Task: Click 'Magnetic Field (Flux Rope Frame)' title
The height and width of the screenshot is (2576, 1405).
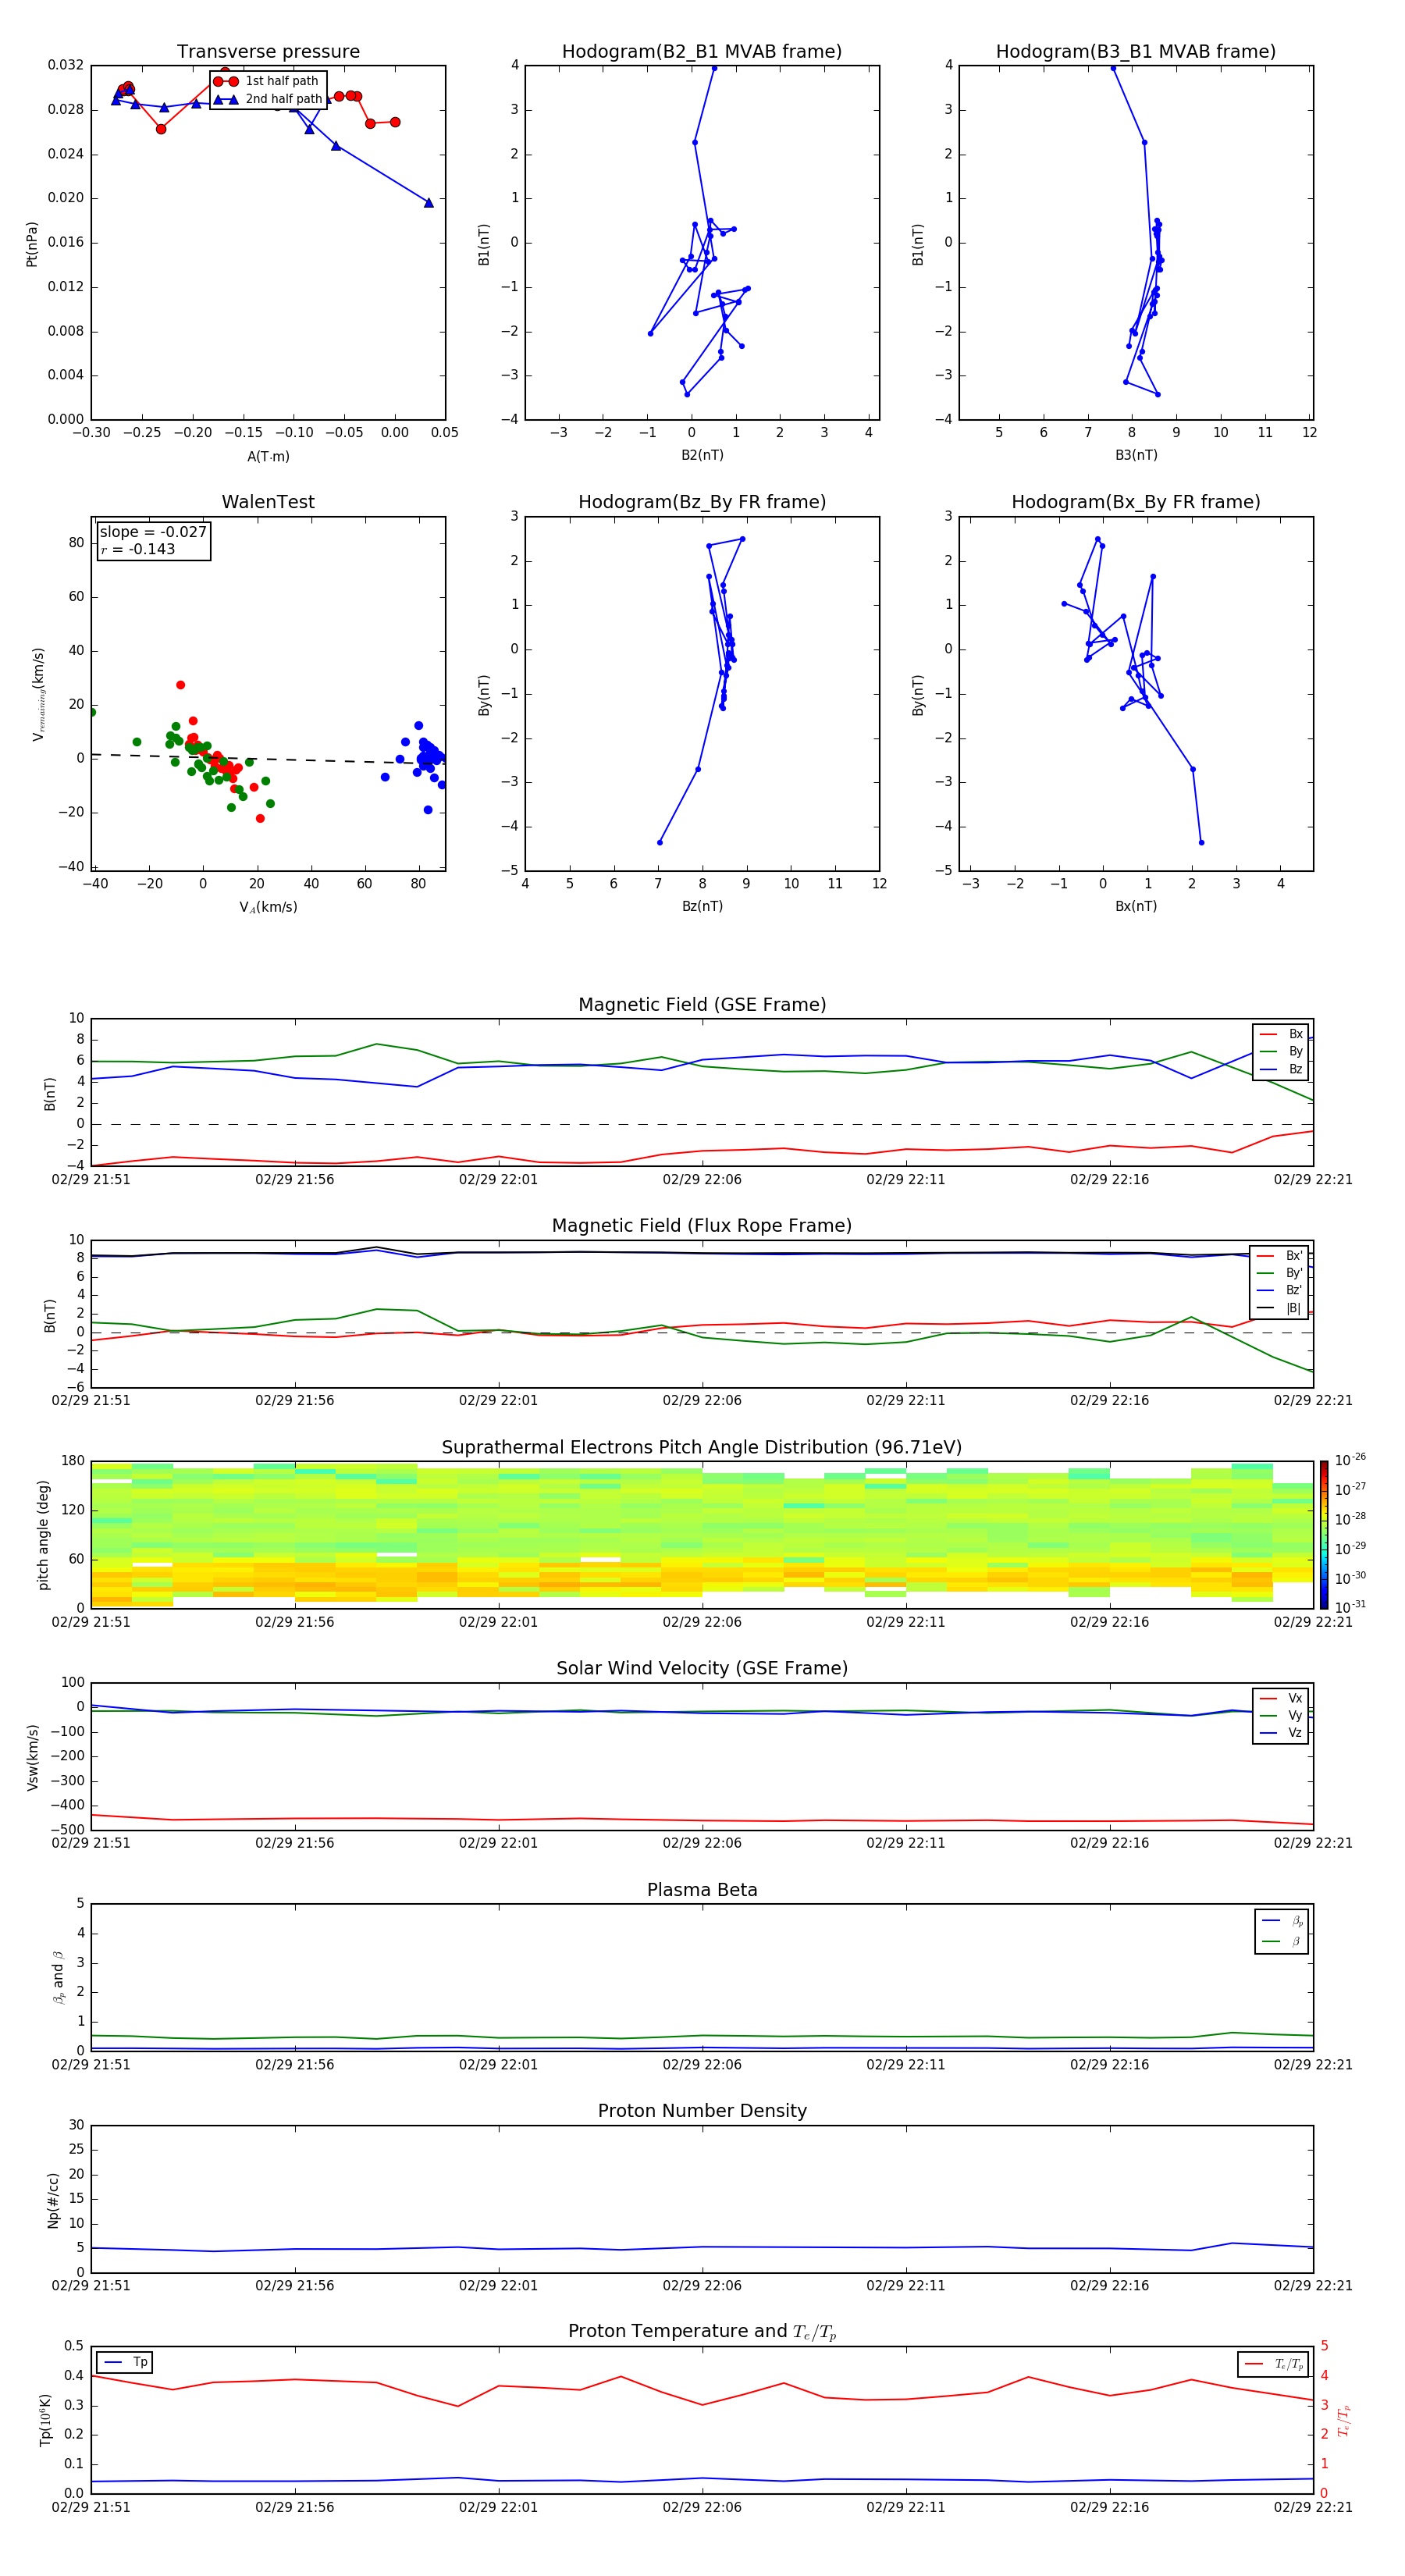Action: 702,1226
